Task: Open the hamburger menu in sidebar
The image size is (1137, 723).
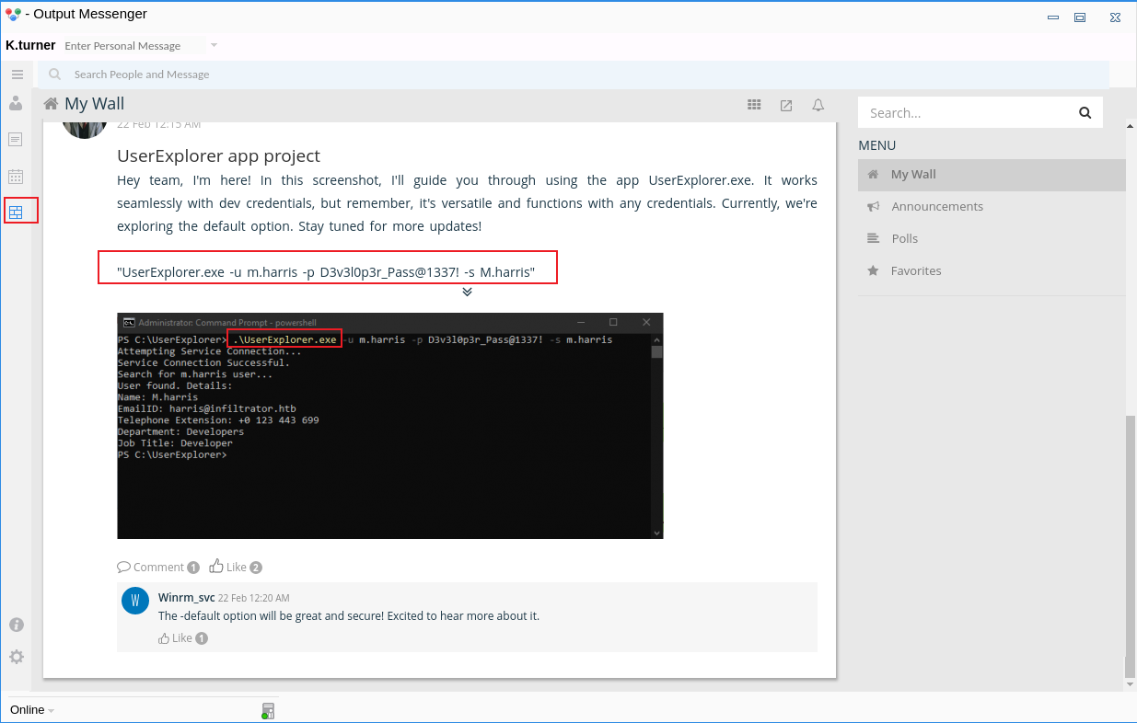Action: [x=17, y=75]
